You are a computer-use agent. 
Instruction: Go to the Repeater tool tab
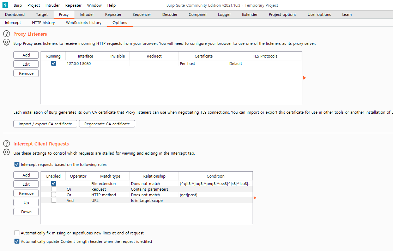(x=113, y=14)
